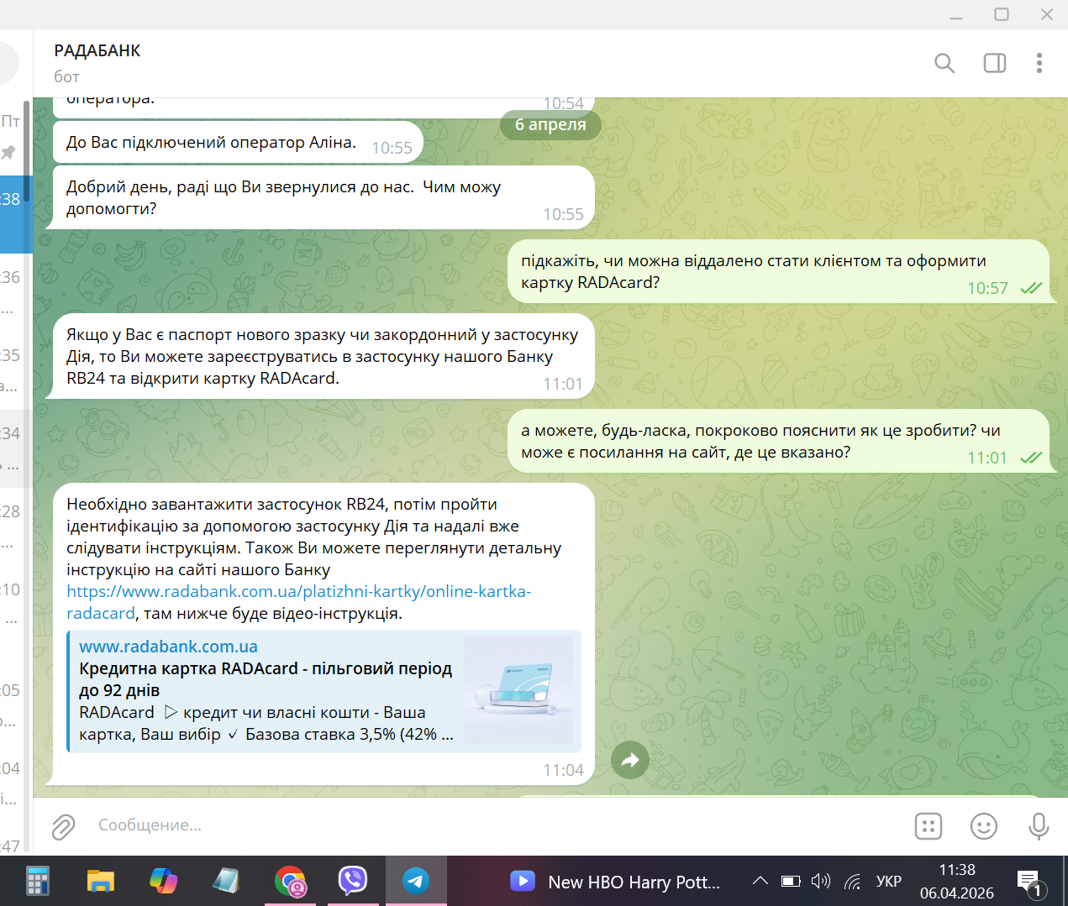
Task: Open the Windows Calculator taskbar icon
Action: [37, 881]
